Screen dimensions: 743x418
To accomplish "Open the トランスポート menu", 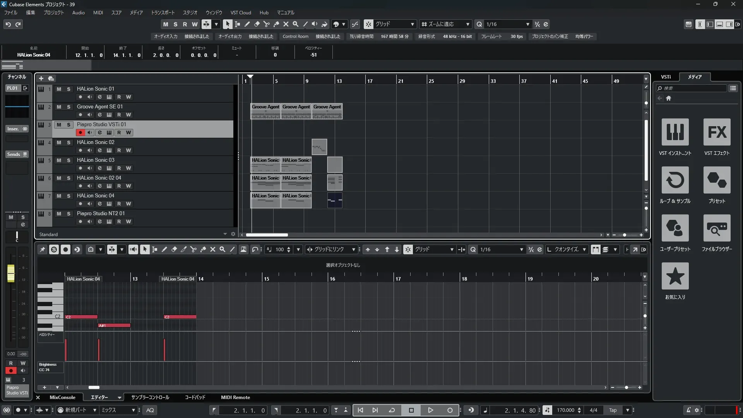I will click(x=163, y=13).
